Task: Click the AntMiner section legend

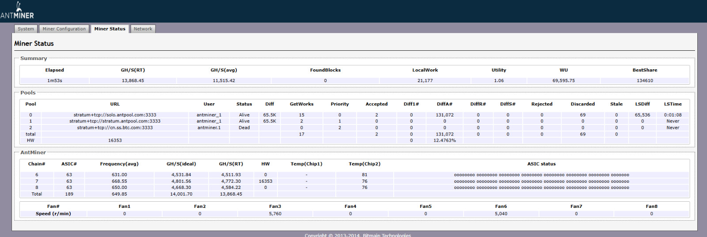Action: pyautogui.click(x=33, y=152)
